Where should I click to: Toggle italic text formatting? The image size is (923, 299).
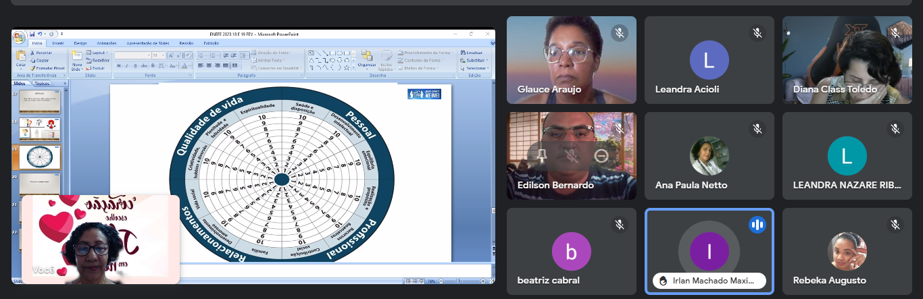126,66
